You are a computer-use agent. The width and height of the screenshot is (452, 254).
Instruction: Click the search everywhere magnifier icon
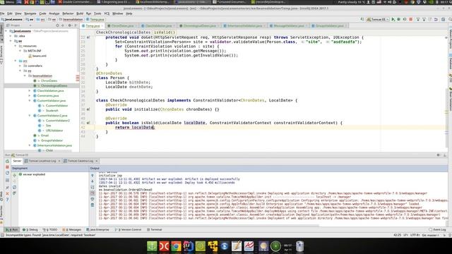click(450, 19)
